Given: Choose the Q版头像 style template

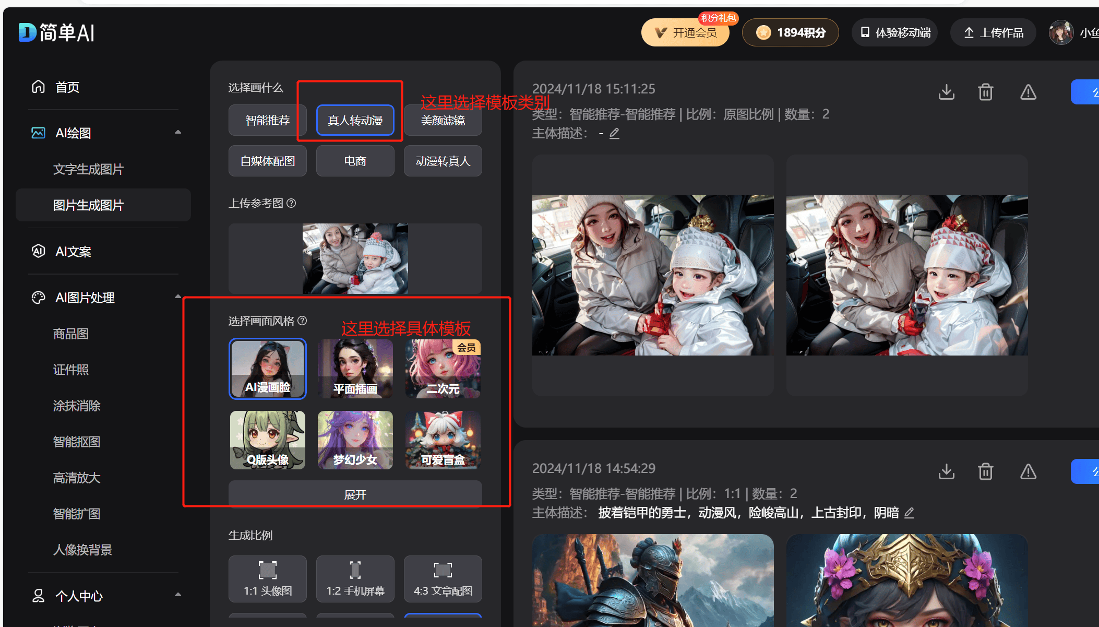Looking at the screenshot, I should point(268,440).
